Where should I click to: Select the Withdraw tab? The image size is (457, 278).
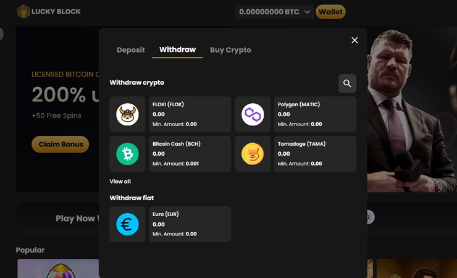coord(177,49)
